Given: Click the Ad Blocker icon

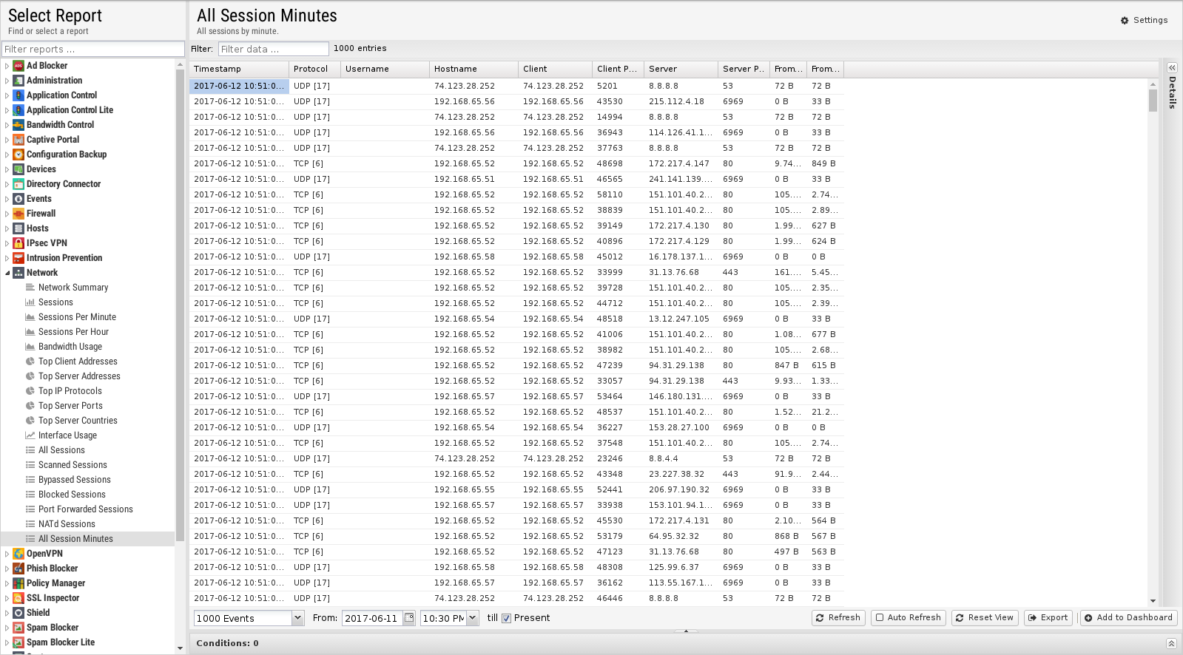Looking at the screenshot, I should coord(18,66).
